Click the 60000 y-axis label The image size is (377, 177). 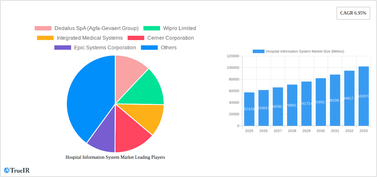(234, 91)
